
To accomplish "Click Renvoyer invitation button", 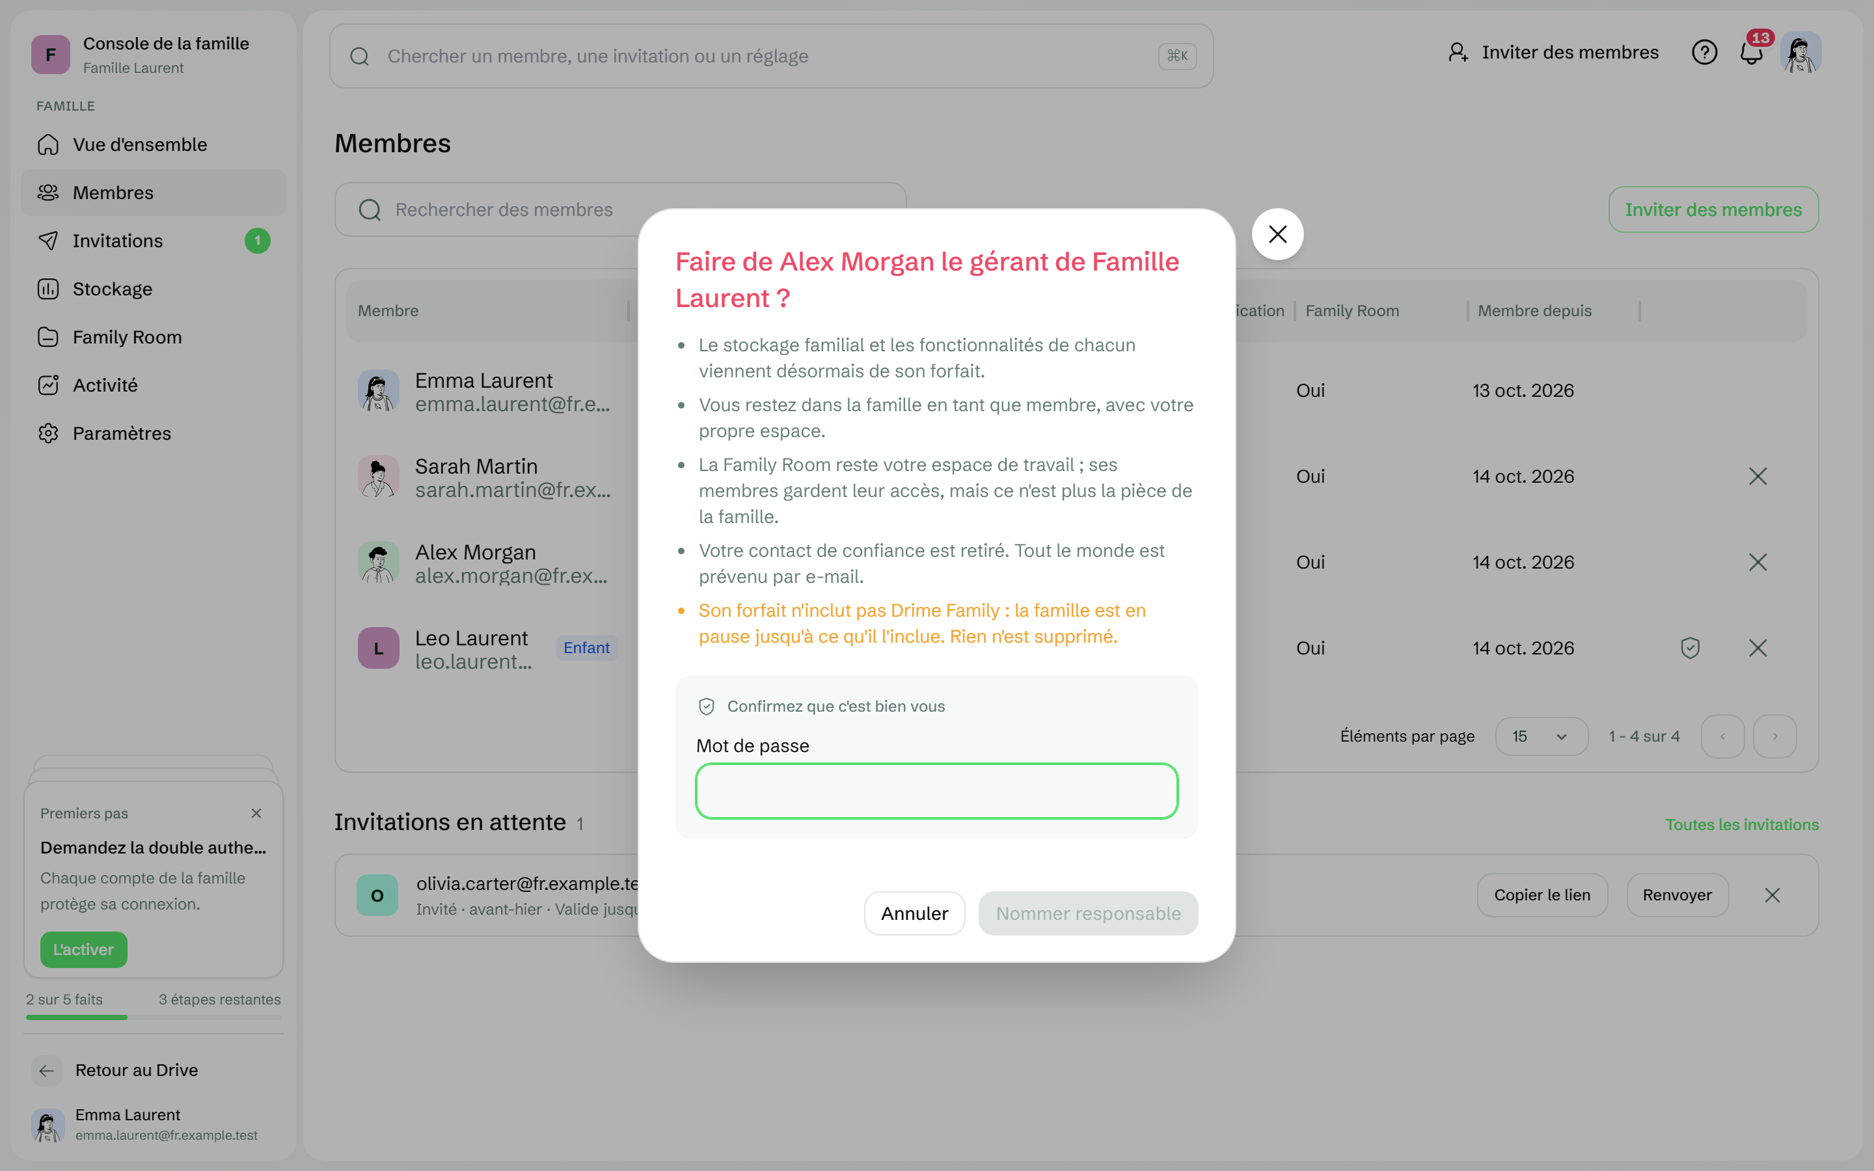I will tap(1677, 895).
